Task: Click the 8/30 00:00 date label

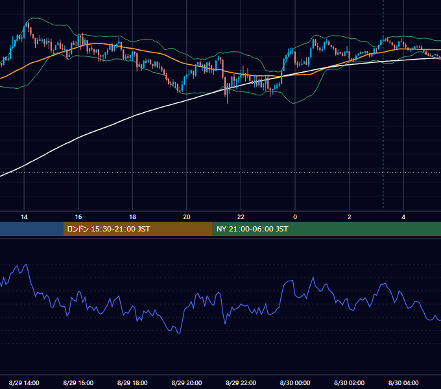Action: pos(295,383)
